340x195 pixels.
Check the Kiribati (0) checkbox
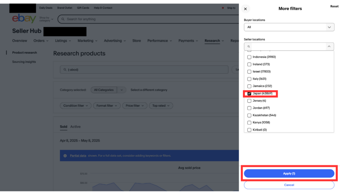click(249, 130)
